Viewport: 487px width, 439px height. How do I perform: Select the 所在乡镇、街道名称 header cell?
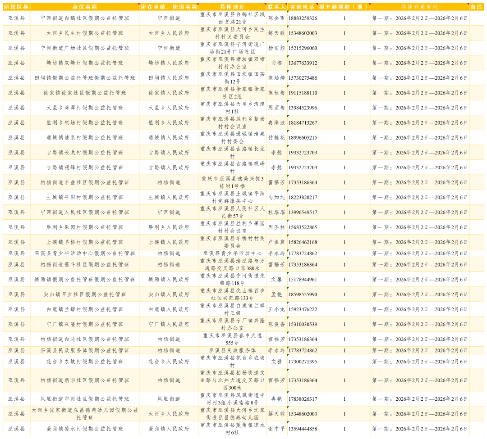point(169,7)
